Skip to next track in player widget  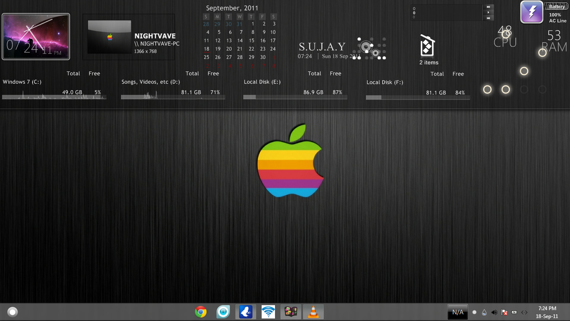tap(488, 7)
